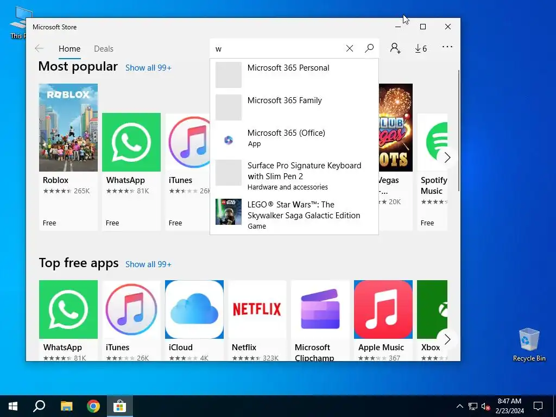Open taskbar search

pyautogui.click(x=39, y=406)
